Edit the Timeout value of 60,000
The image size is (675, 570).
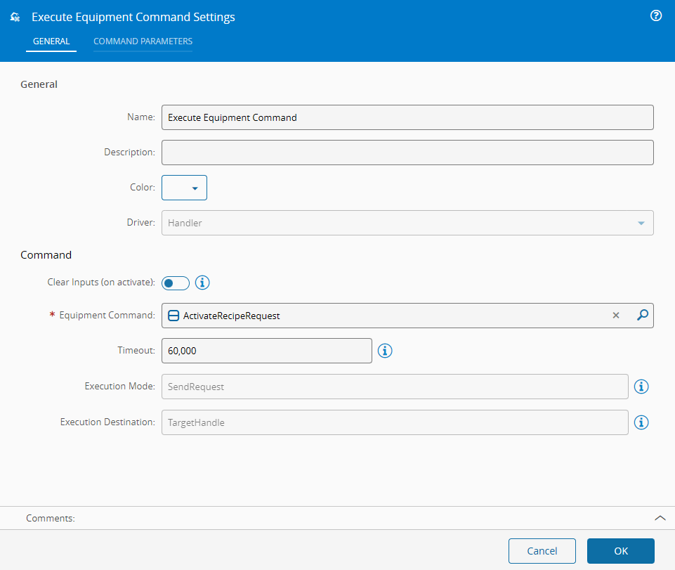coord(267,350)
